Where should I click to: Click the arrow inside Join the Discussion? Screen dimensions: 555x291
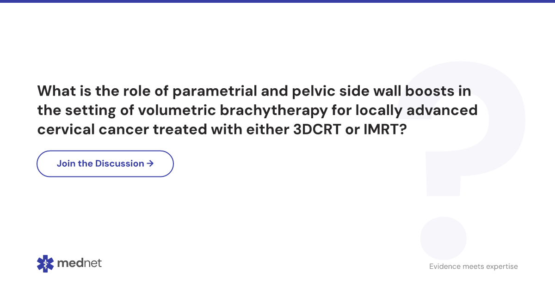point(150,164)
